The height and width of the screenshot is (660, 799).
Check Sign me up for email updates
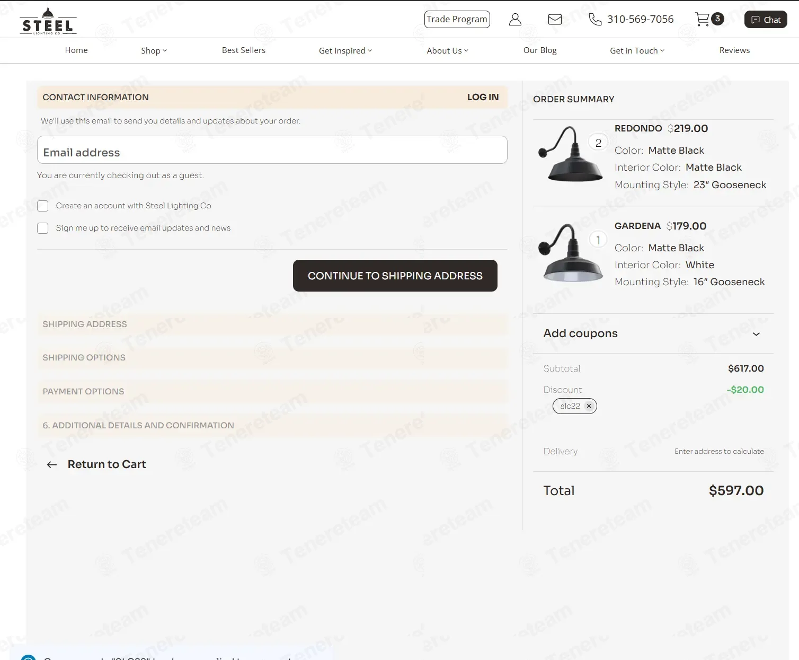tap(43, 228)
